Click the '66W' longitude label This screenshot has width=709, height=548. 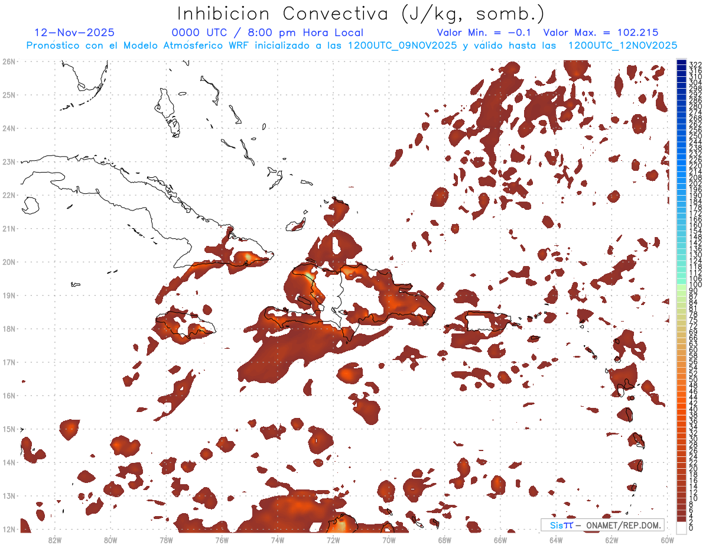[500, 540]
